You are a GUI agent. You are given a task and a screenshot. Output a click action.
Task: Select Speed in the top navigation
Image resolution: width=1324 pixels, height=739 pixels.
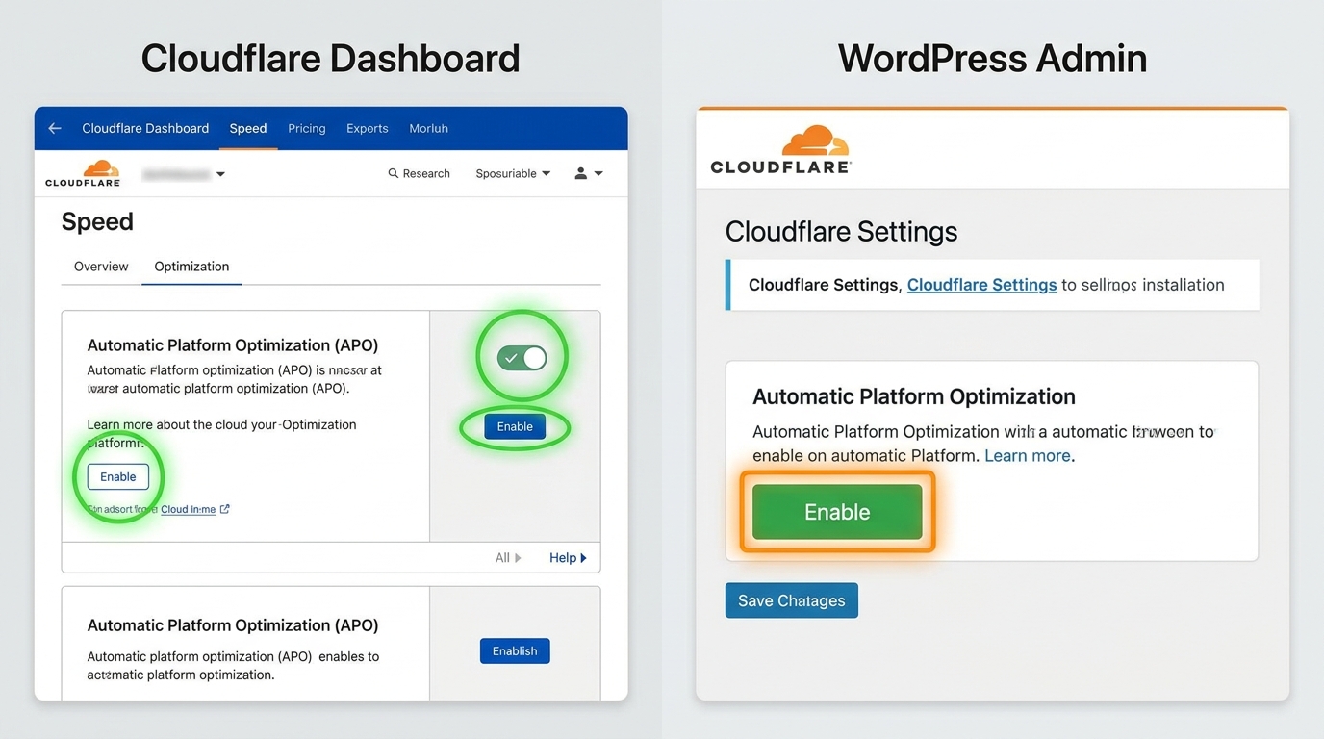point(248,128)
